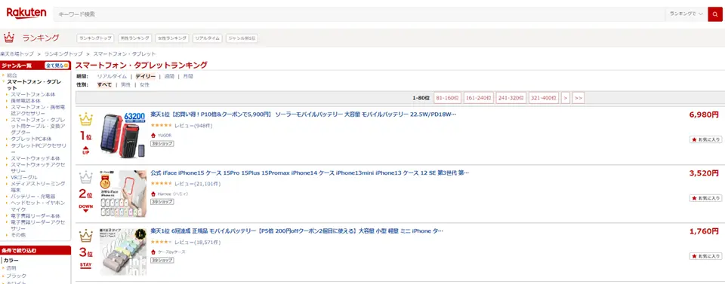The width and height of the screenshot is (725, 284).
Task: Click the shop house icon beside ケースbyケース
Action: pyautogui.click(x=153, y=252)
